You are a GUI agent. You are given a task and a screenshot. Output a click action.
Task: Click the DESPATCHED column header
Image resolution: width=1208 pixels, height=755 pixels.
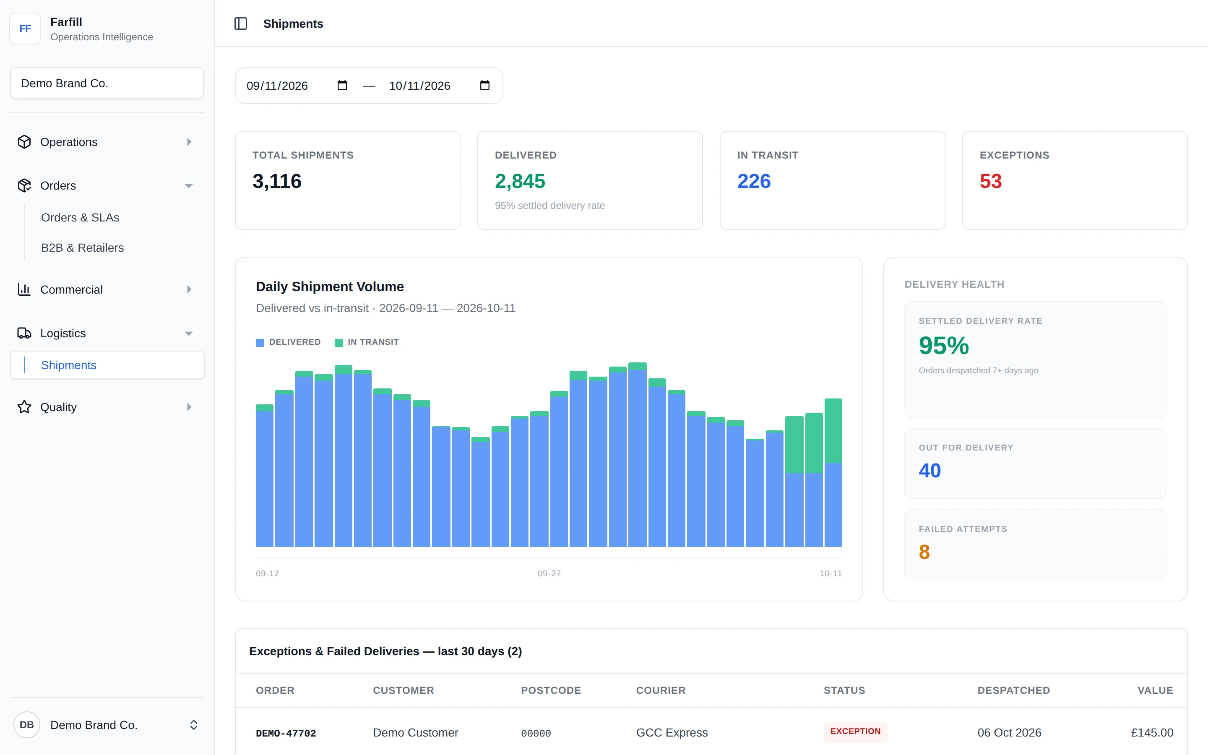pyautogui.click(x=1013, y=690)
